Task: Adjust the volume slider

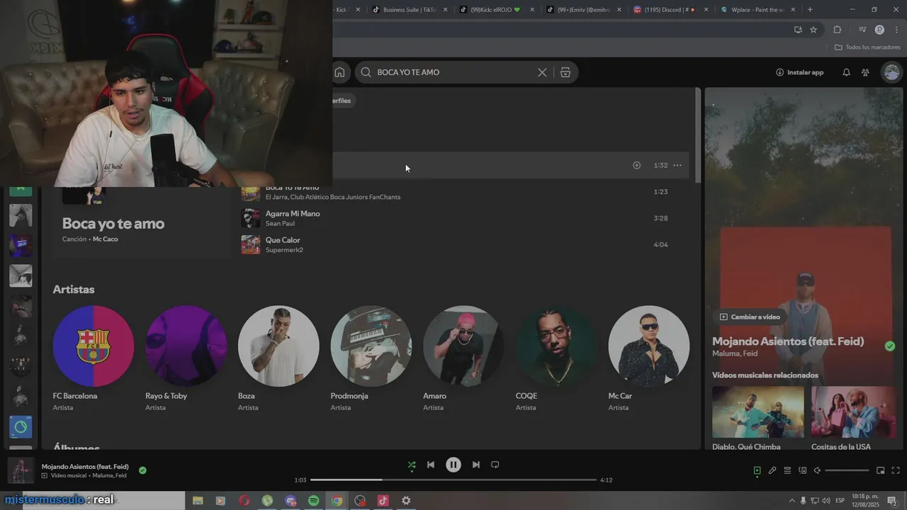Action: (x=847, y=470)
